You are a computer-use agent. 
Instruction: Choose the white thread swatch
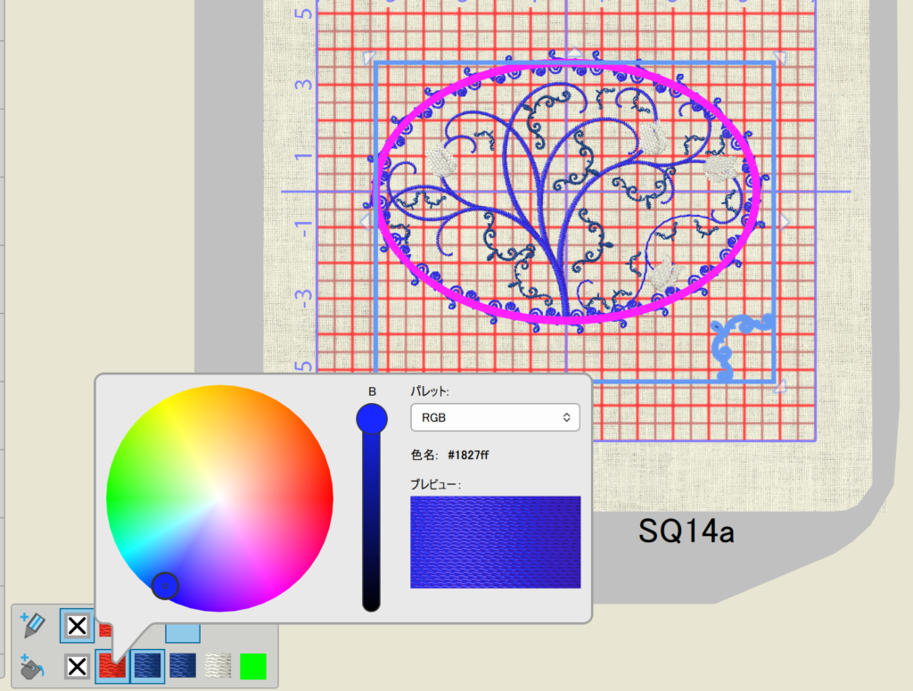pos(218,666)
